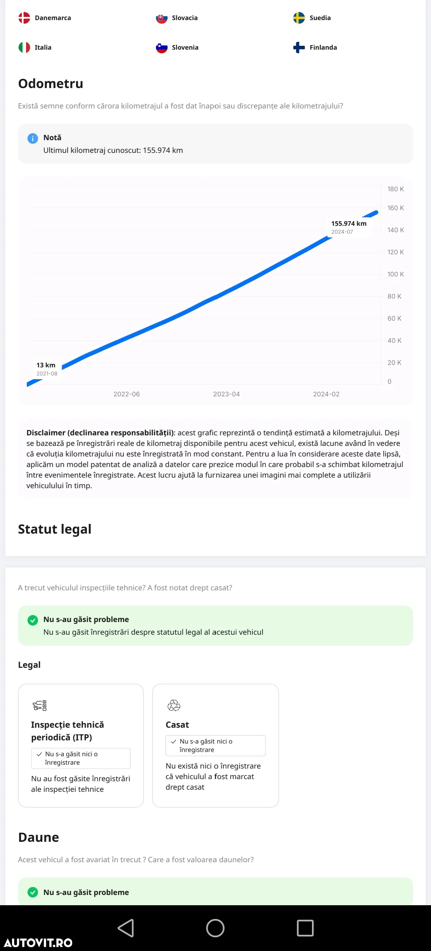Viewport: 431px width, 951px height.
Task: Tap the Denmark flag icon
Action: (24, 18)
